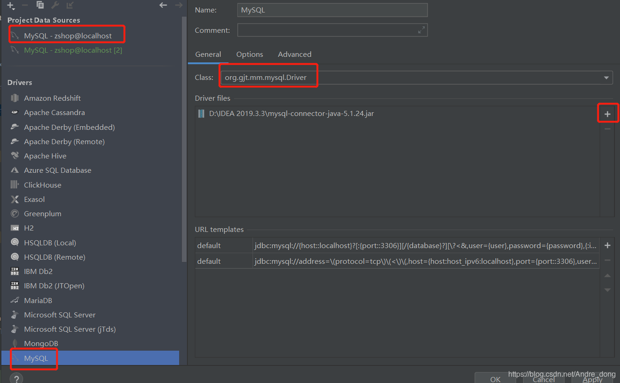Click the Cancel button
This screenshot has height=383, width=620.
pyautogui.click(x=544, y=379)
